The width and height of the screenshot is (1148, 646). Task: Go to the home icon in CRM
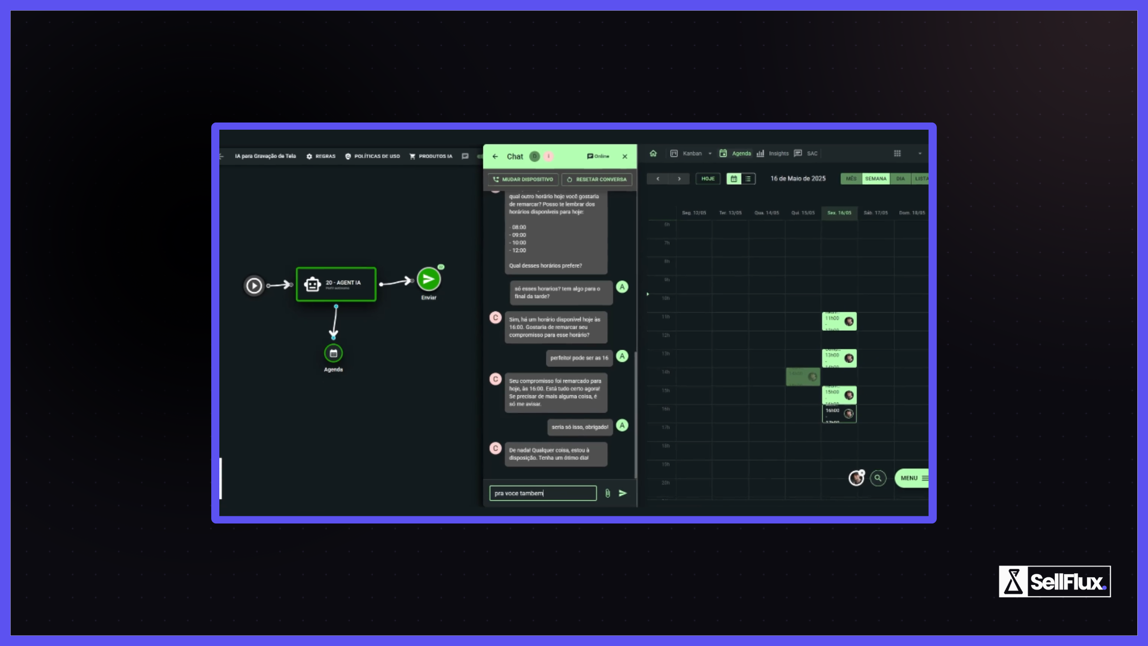click(653, 153)
